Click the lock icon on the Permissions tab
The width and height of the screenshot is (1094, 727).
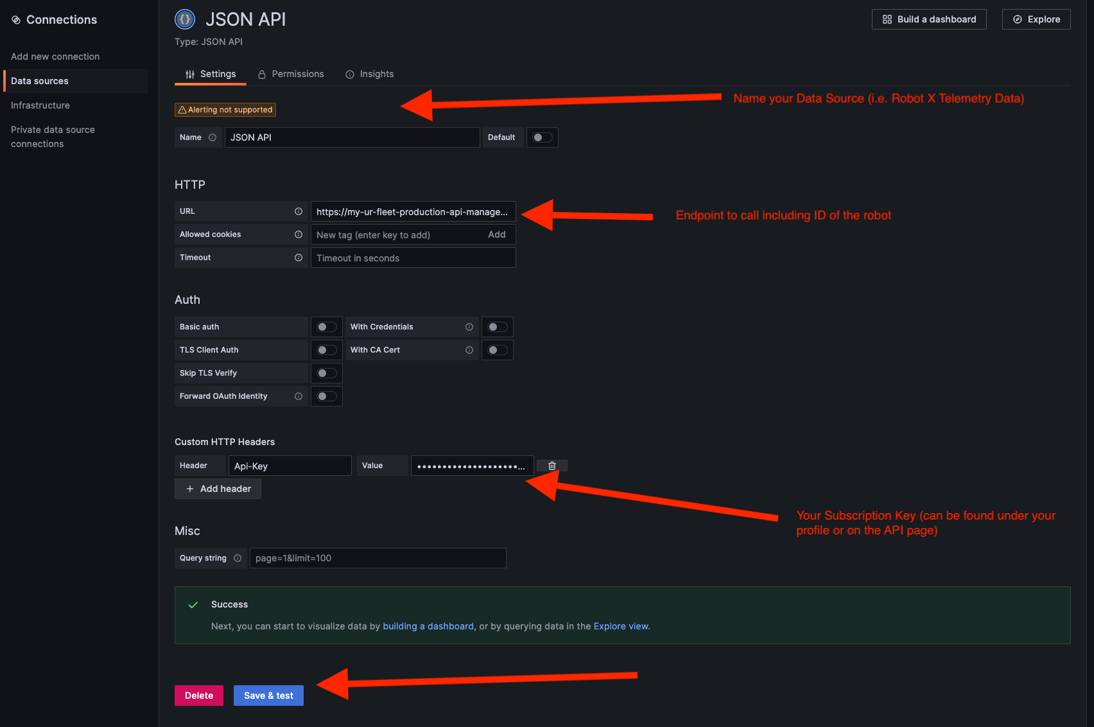click(x=262, y=74)
